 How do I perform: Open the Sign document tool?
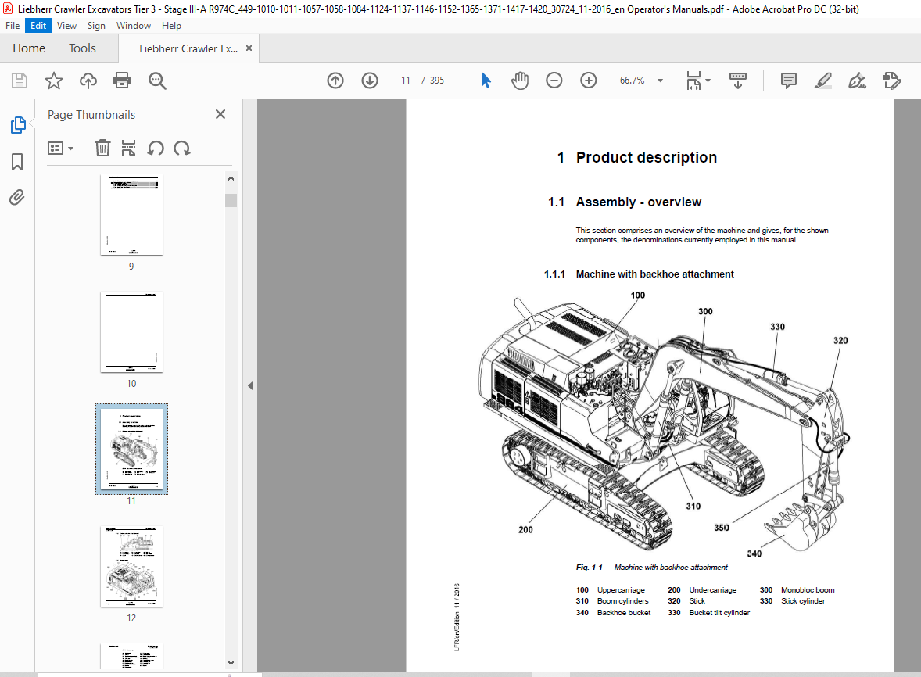857,81
